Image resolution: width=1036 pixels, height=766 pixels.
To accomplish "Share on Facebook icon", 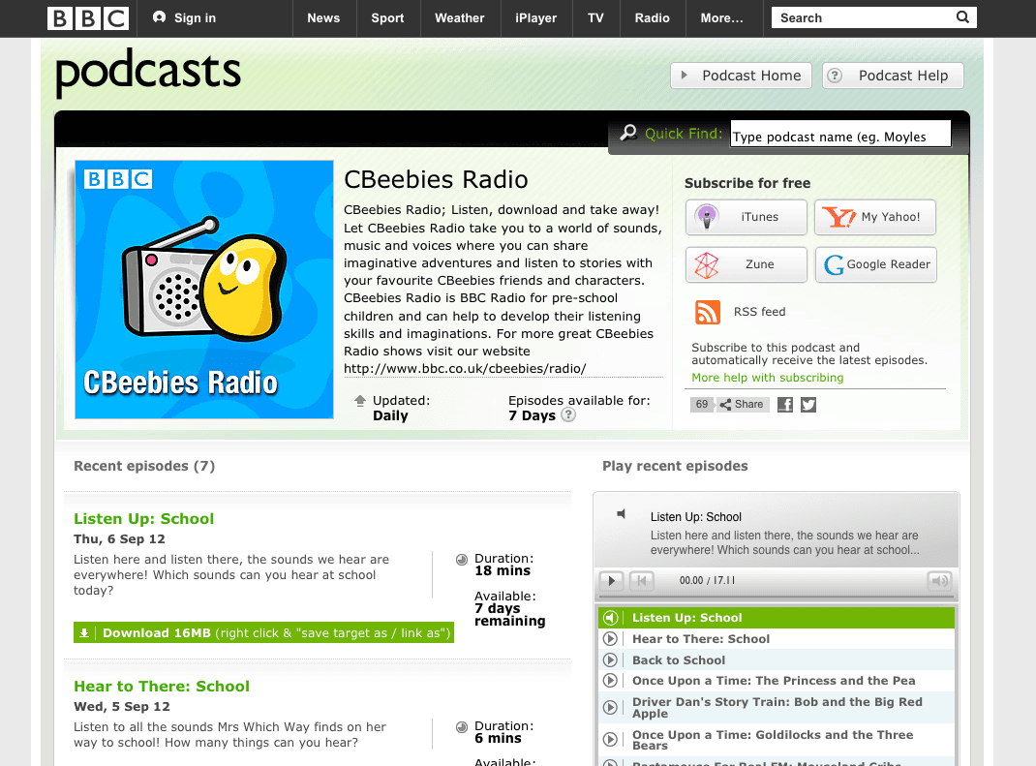I will pyautogui.click(x=785, y=405).
